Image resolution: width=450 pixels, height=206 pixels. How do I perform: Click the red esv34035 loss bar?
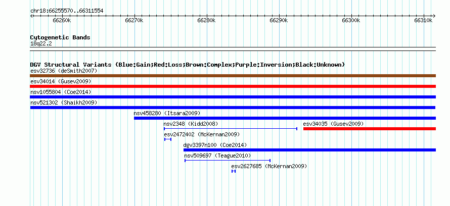(x=370, y=129)
